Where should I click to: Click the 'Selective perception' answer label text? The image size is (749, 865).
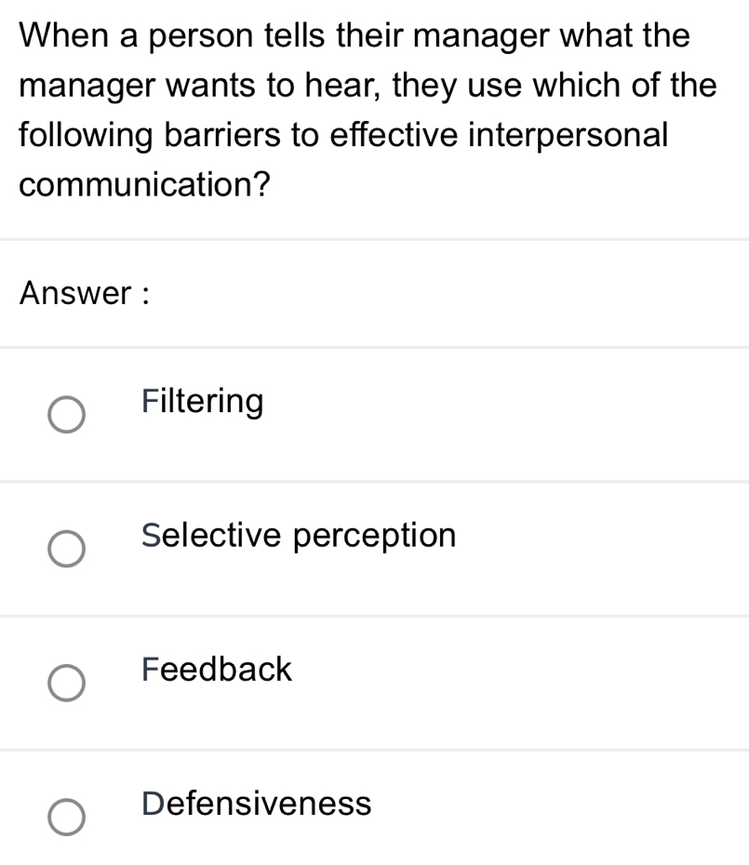pos(299,536)
